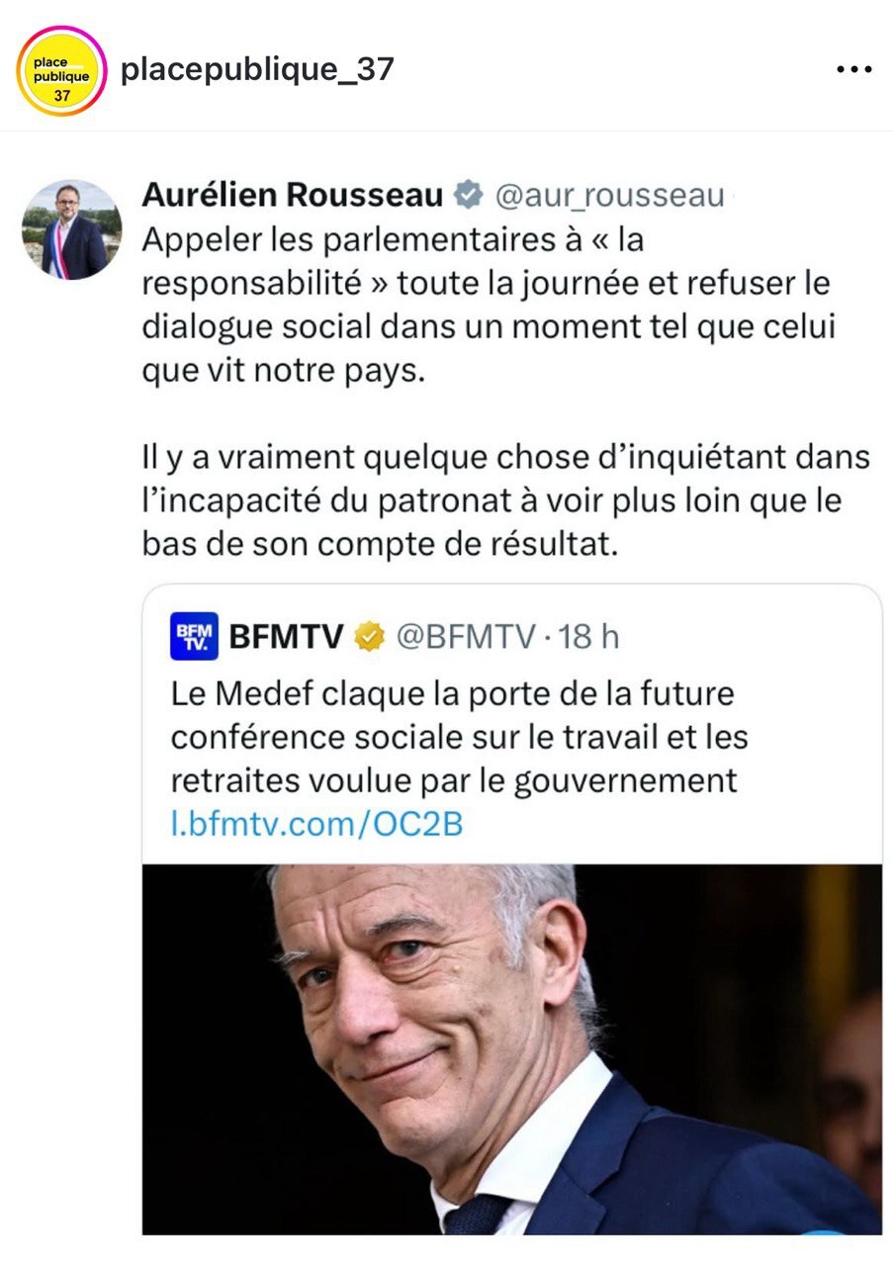Screen dimensions: 893x1266
Task: Click the BFMTV blue logo icon
Action: coord(194,636)
